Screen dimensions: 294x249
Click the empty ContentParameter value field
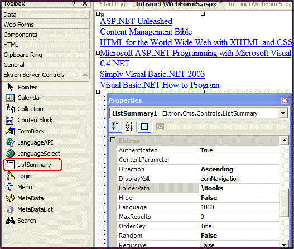pos(239,160)
